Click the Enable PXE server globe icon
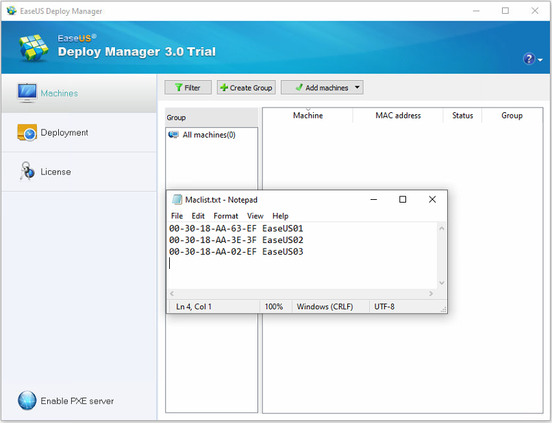 click(27, 401)
